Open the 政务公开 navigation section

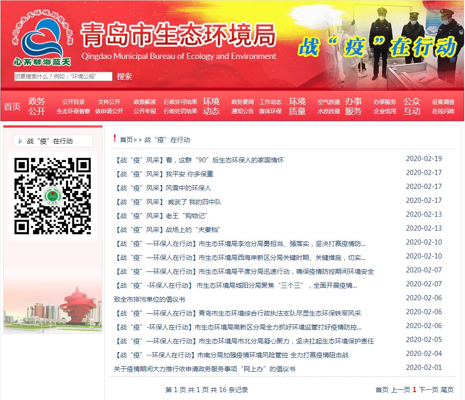pos(37,106)
